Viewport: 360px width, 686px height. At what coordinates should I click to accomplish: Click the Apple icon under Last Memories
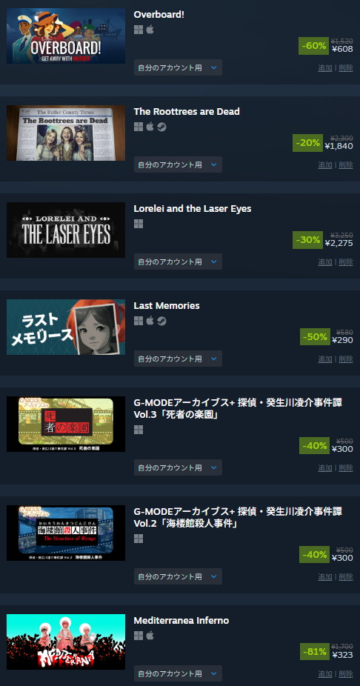point(150,321)
